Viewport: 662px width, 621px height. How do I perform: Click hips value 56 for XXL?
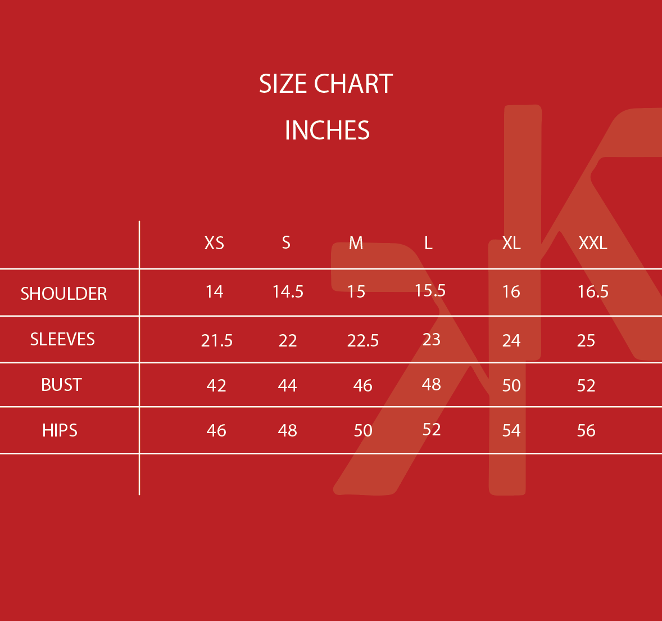(x=586, y=430)
